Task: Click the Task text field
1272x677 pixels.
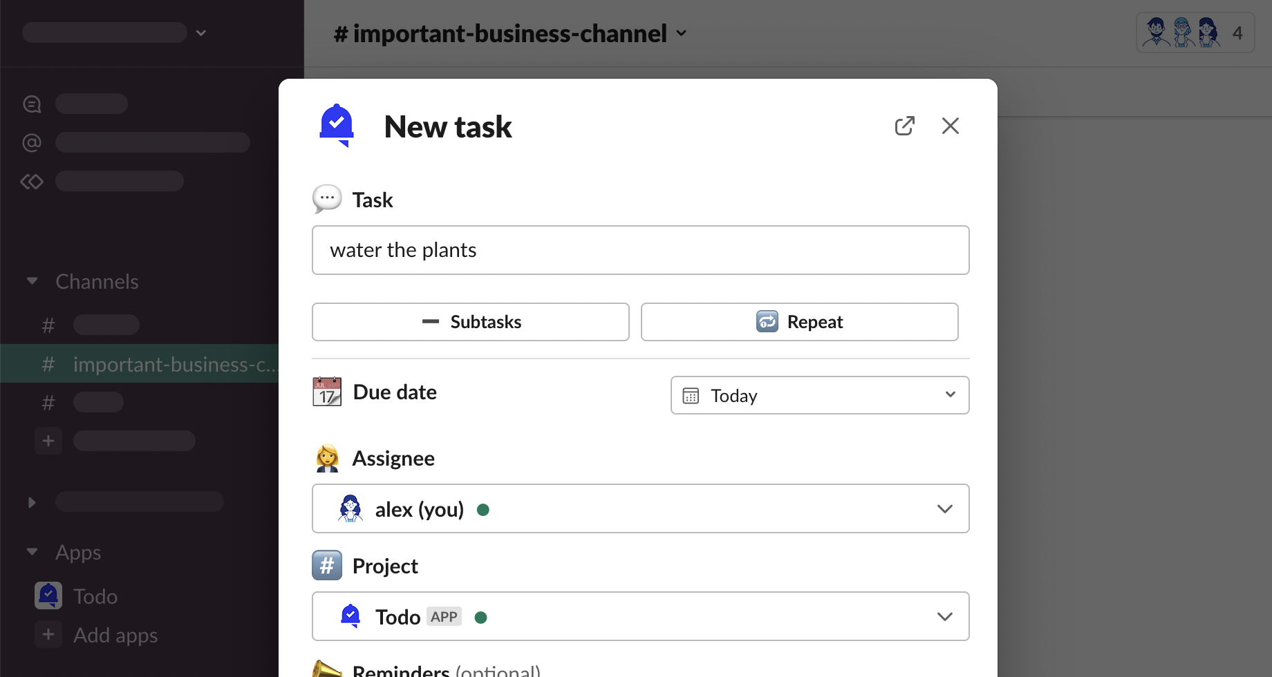Action: (640, 250)
